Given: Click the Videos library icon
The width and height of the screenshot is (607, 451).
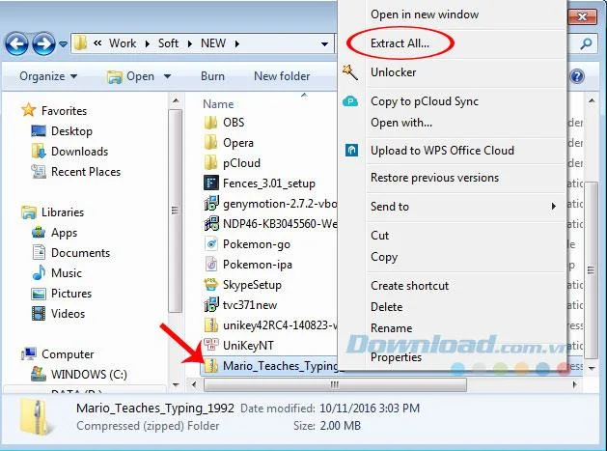Looking at the screenshot, I should click(x=39, y=314).
